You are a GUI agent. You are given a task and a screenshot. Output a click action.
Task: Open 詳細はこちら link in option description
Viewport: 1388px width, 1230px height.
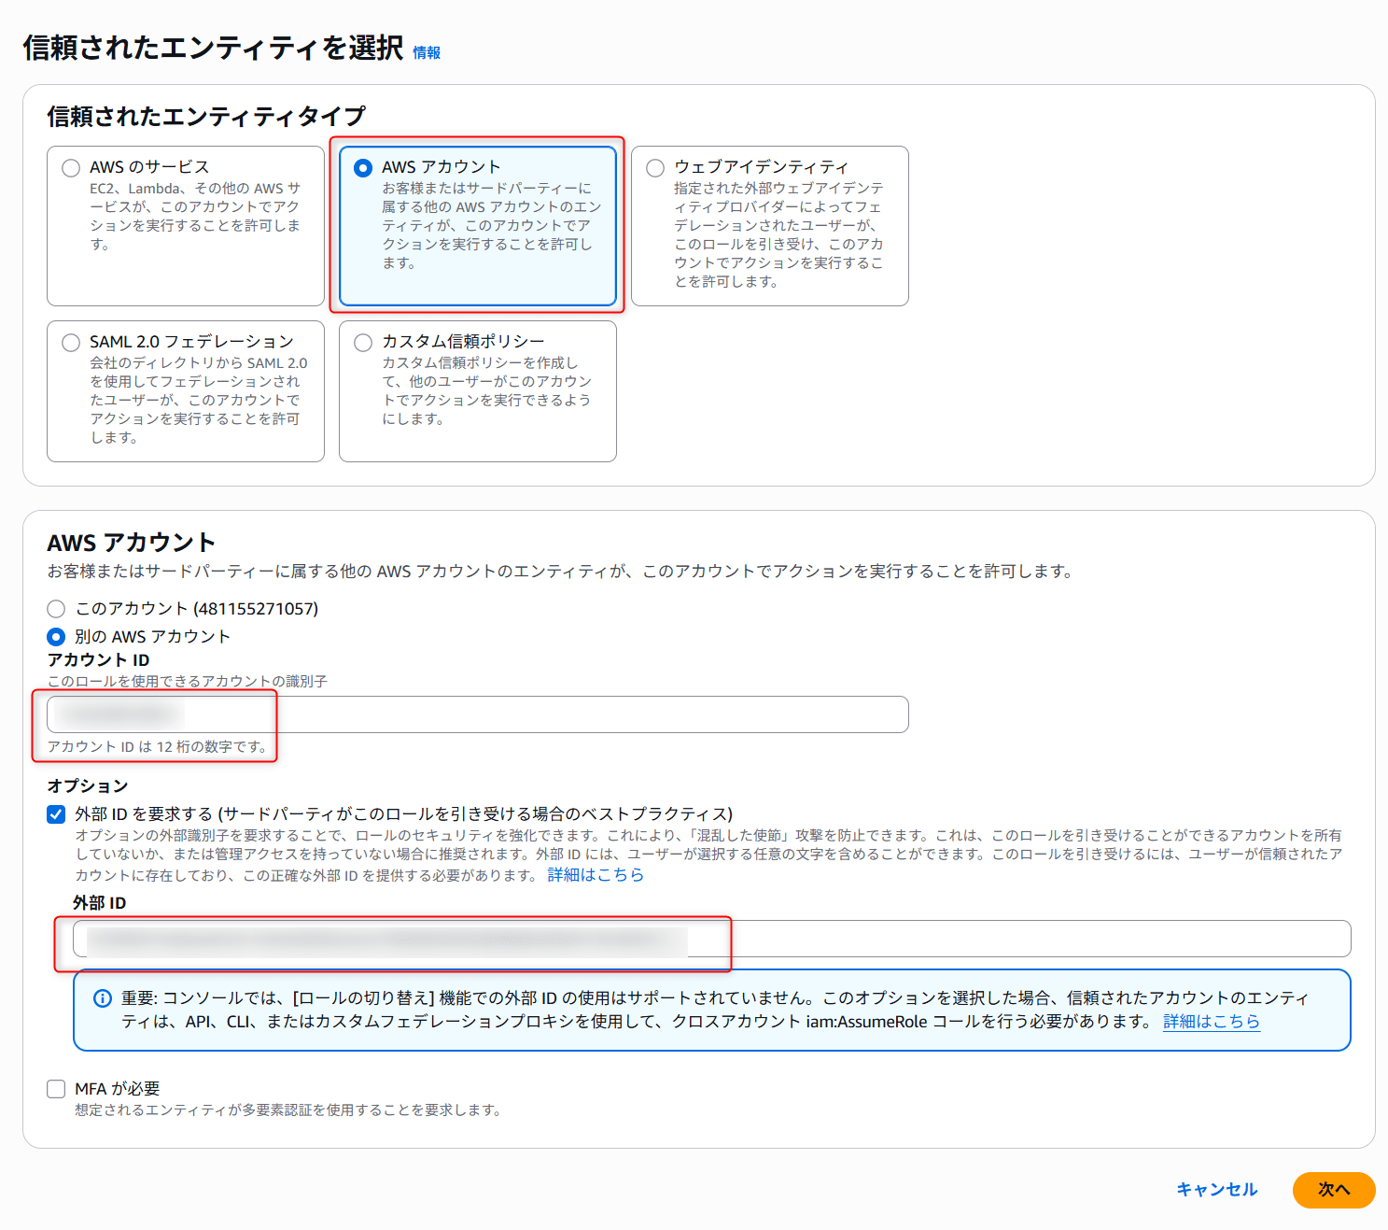[x=596, y=875]
